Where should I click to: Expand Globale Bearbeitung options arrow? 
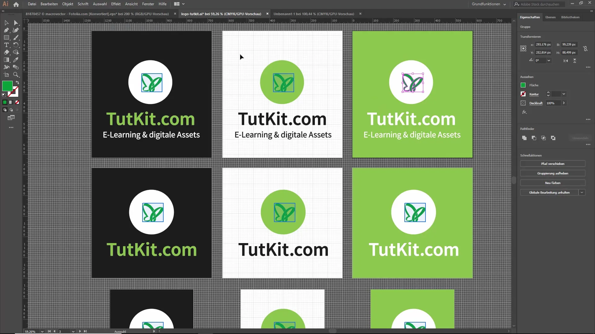coord(582,192)
